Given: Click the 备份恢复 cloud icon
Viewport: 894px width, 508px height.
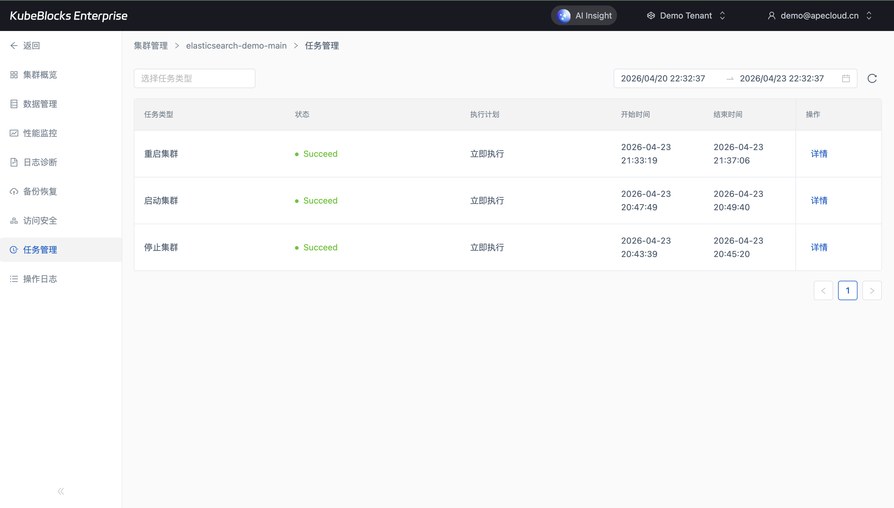Looking at the screenshot, I should [x=14, y=191].
